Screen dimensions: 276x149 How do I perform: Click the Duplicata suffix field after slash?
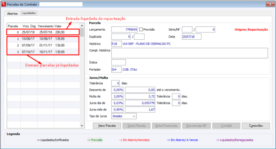(x=139, y=37)
